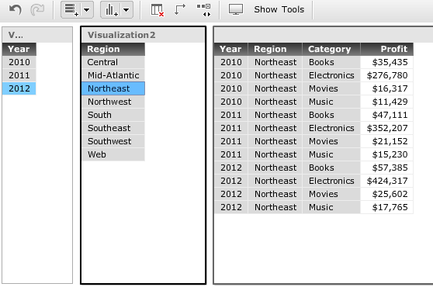Select year 2010 in the Year selector
This screenshot has height=287, width=433.
19,62
